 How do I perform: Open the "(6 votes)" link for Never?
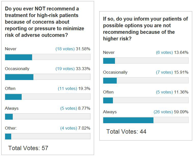click(164, 52)
